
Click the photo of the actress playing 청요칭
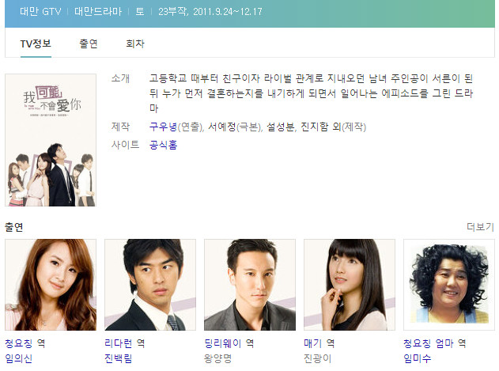(x=51, y=285)
